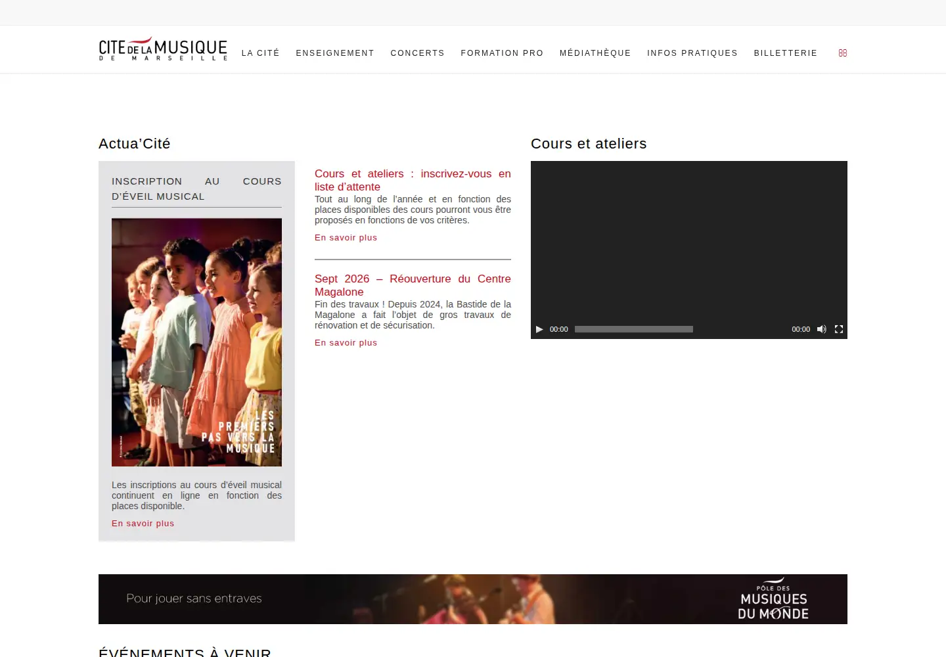This screenshot has width=946, height=657.
Task: Open the Infos Pratiques menu
Action: (692, 53)
